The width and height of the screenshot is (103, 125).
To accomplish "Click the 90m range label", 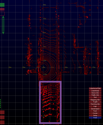I will [x=44, y=5].
